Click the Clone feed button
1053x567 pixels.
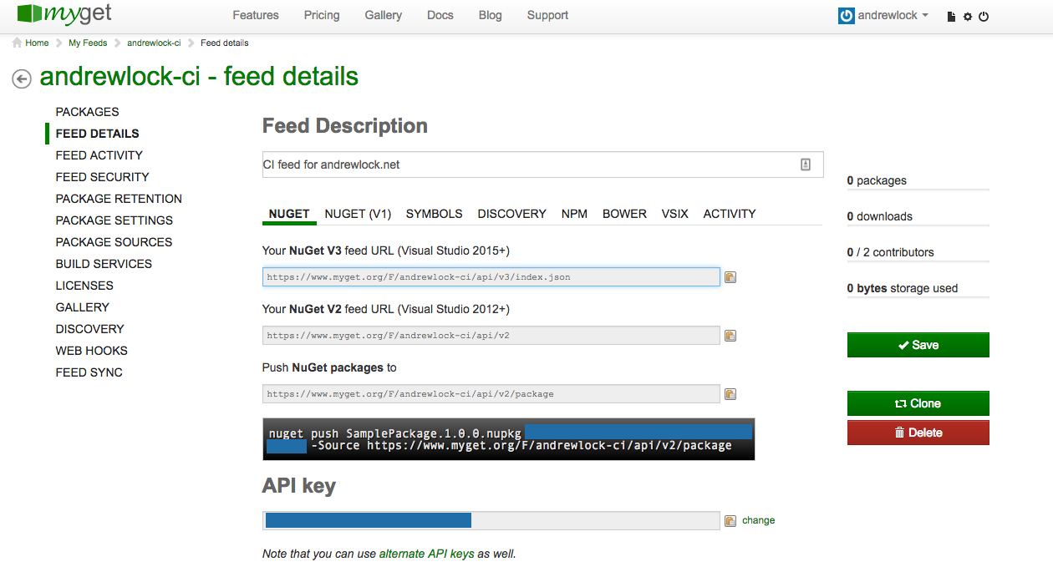tap(918, 403)
